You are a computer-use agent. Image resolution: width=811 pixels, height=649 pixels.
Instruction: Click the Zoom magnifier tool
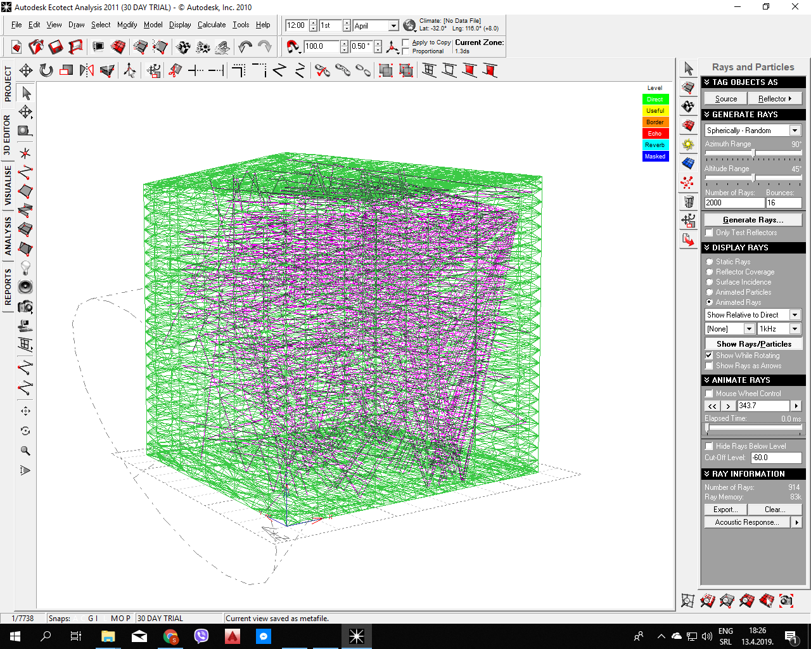25,451
